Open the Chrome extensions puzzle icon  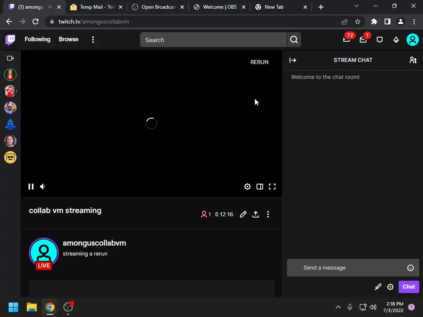pyautogui.click(x=374, y=21)
